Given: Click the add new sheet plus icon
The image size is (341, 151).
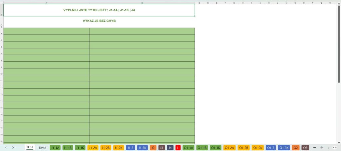Looking at the screenshot, I should point(322,147).
